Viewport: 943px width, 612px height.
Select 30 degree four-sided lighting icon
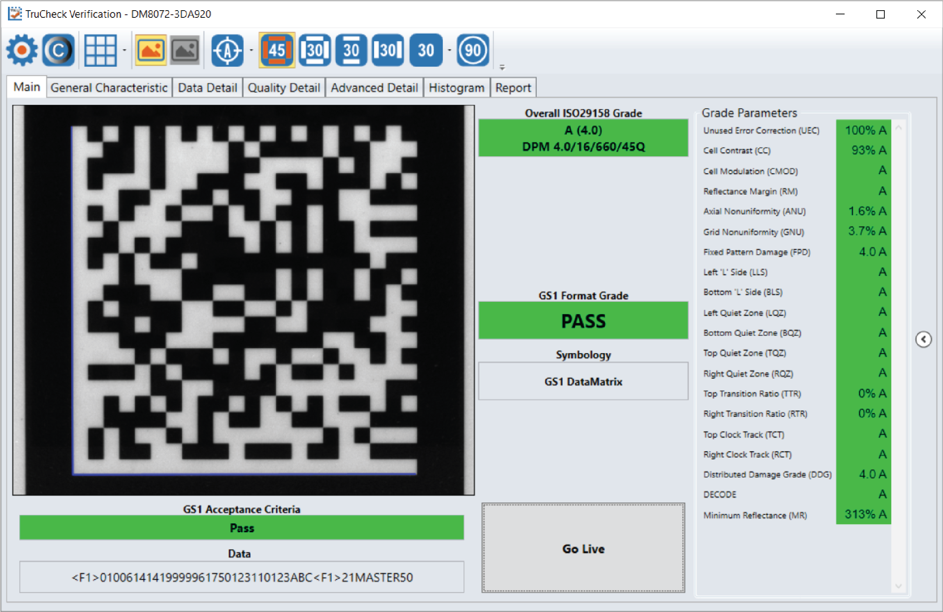(x=315, y=50)
